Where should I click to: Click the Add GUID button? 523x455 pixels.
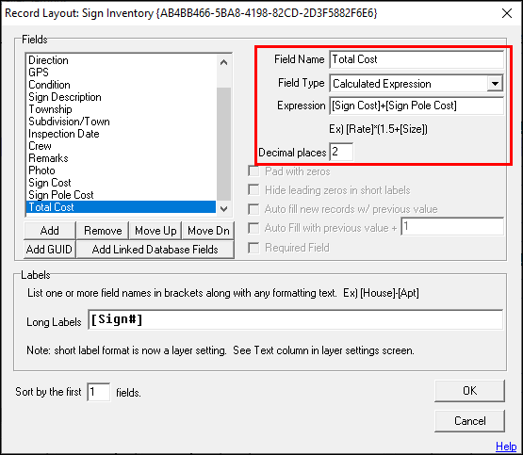[x=50, y=250]
